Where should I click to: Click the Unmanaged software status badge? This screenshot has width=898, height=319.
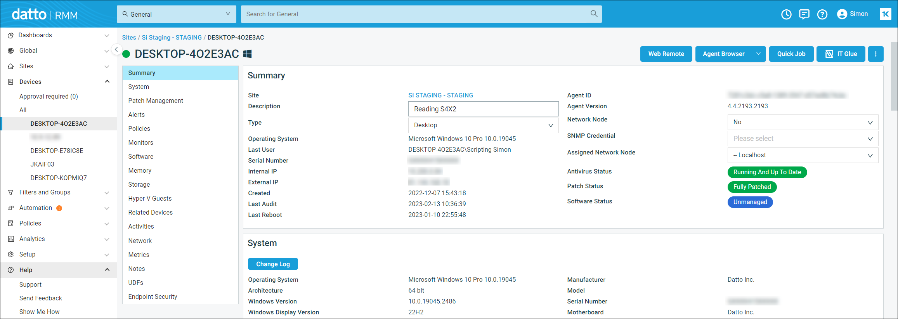(750, 202)
